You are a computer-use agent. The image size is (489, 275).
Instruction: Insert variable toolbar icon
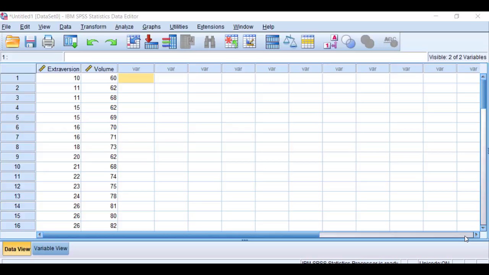249,42
